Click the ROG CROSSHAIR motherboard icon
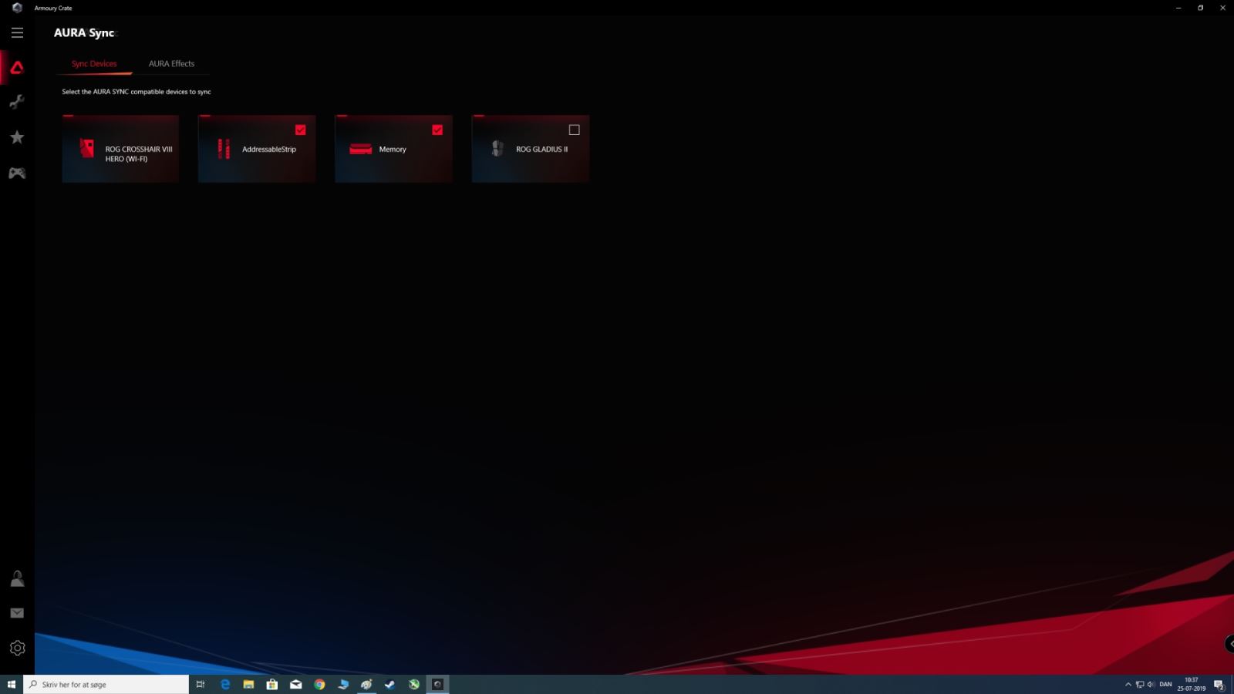Screen dimensions: 1234x694 pyautogui.click(x=87, y=148)
